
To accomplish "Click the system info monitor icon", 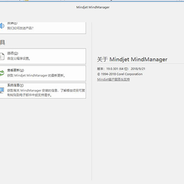I will coord(2,90).
